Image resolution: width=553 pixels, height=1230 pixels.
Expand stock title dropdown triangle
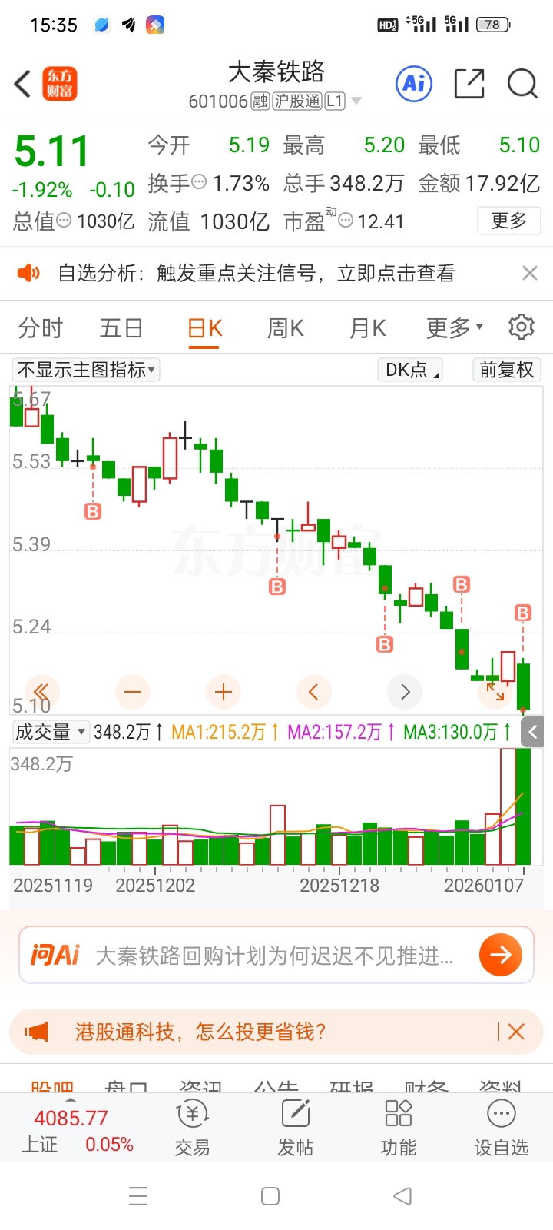click(x=356, y=101)
